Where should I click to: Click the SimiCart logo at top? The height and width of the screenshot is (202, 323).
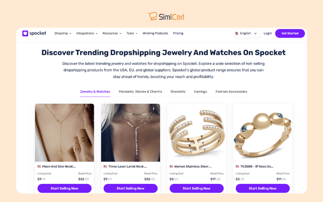(166, 16)
